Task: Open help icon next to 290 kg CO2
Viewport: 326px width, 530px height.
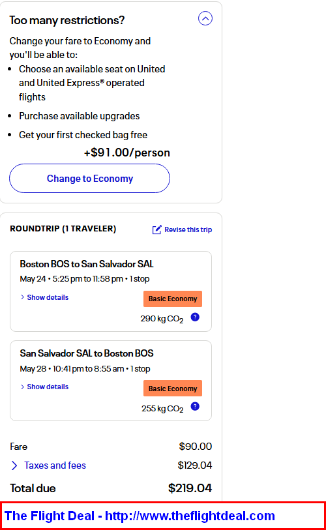Action: pos(195,317)
